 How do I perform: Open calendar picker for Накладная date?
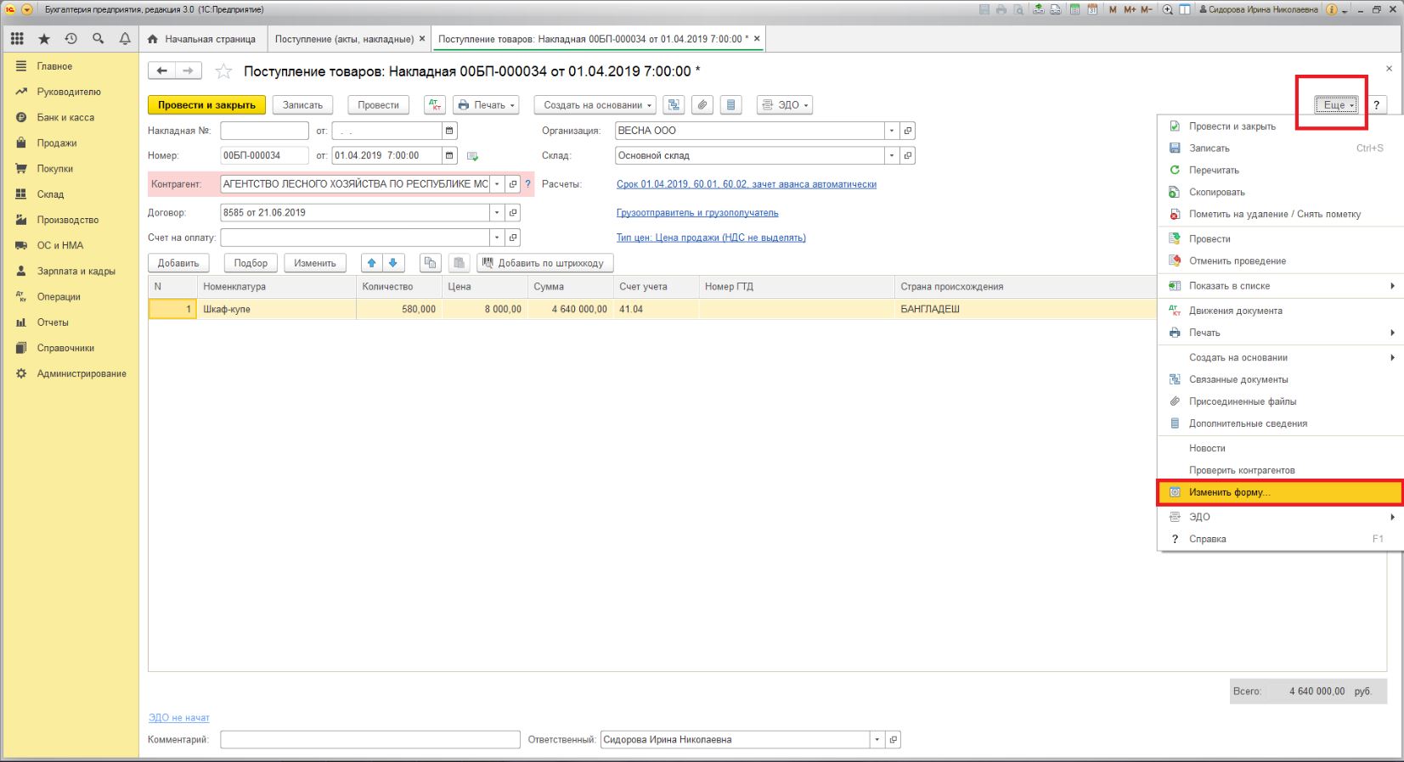449,131
